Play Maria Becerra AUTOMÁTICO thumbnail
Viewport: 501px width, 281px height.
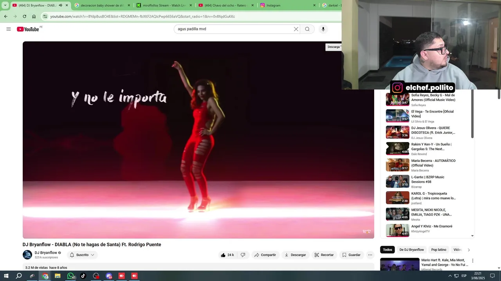click(x=398, y=165)
